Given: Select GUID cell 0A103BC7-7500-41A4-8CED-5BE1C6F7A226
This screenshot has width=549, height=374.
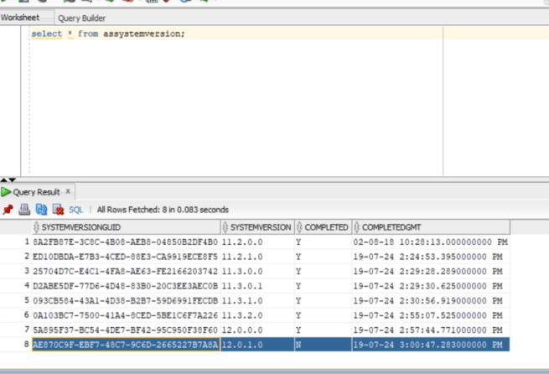Looking at the screenshot, I should click(126, 315).
